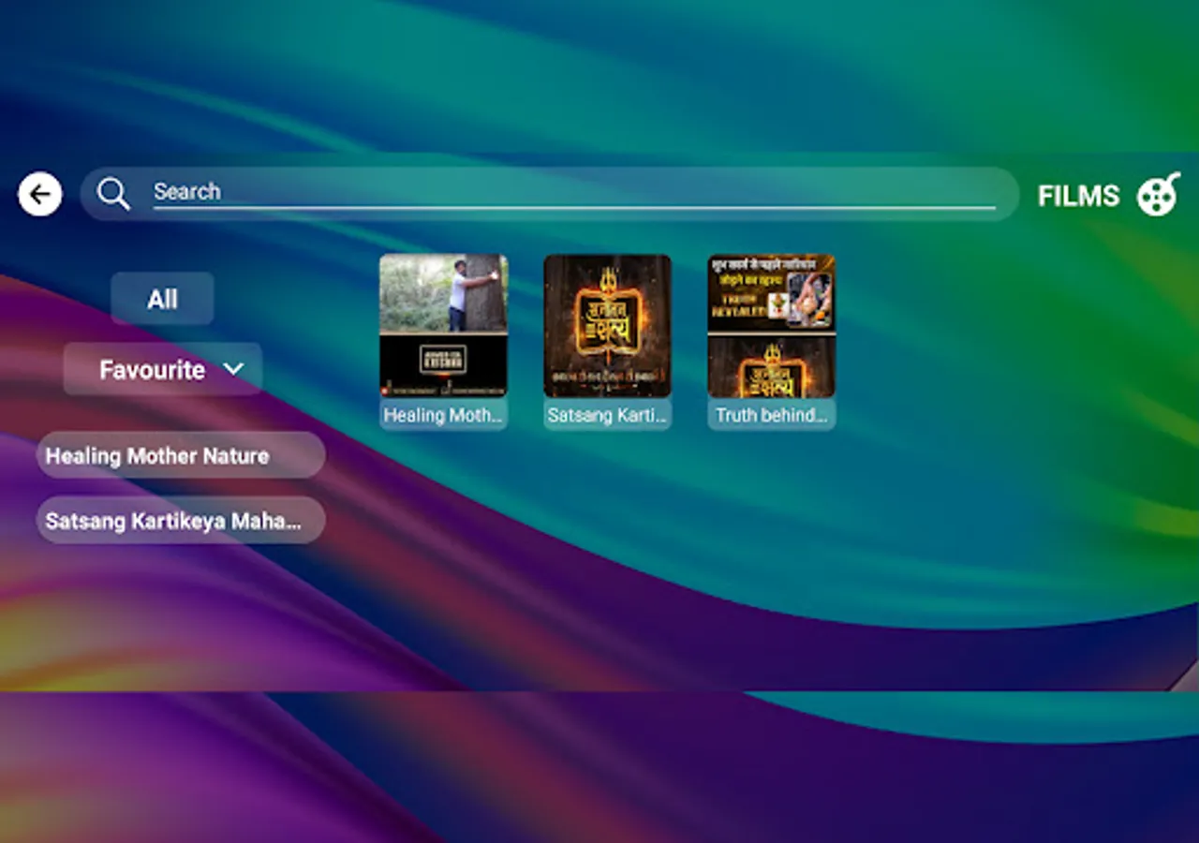This screenshot has height=843, width=1199.
Task: Click the magnifying glass search icon
Action: pos(113,194)
